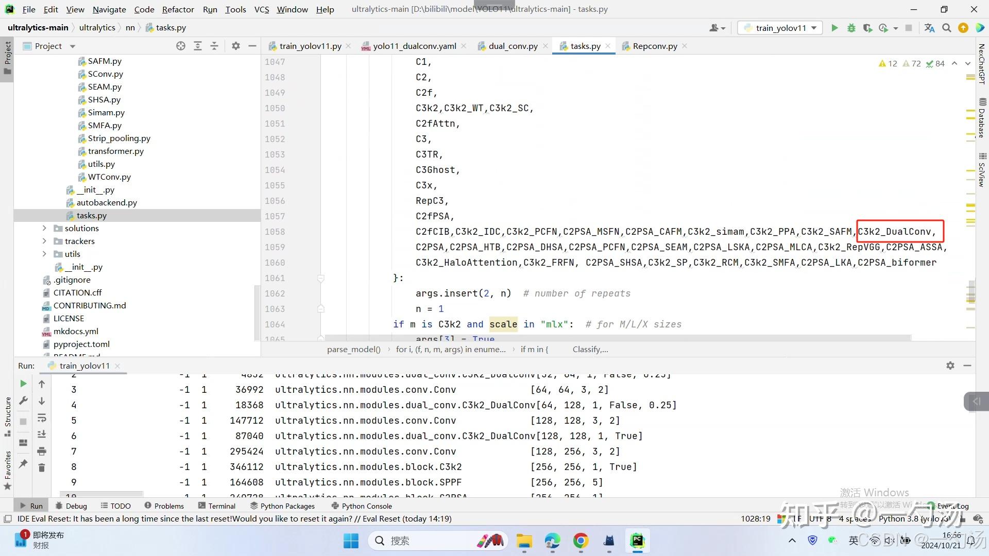989x556 pixels.
Task: Open Search Everywhere magnifier icon
Action: click(946, 28)
